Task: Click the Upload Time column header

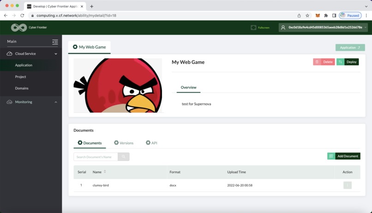Action: 236,172
